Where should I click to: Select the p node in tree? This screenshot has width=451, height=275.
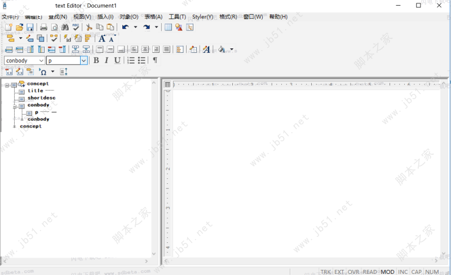[37, 112]
